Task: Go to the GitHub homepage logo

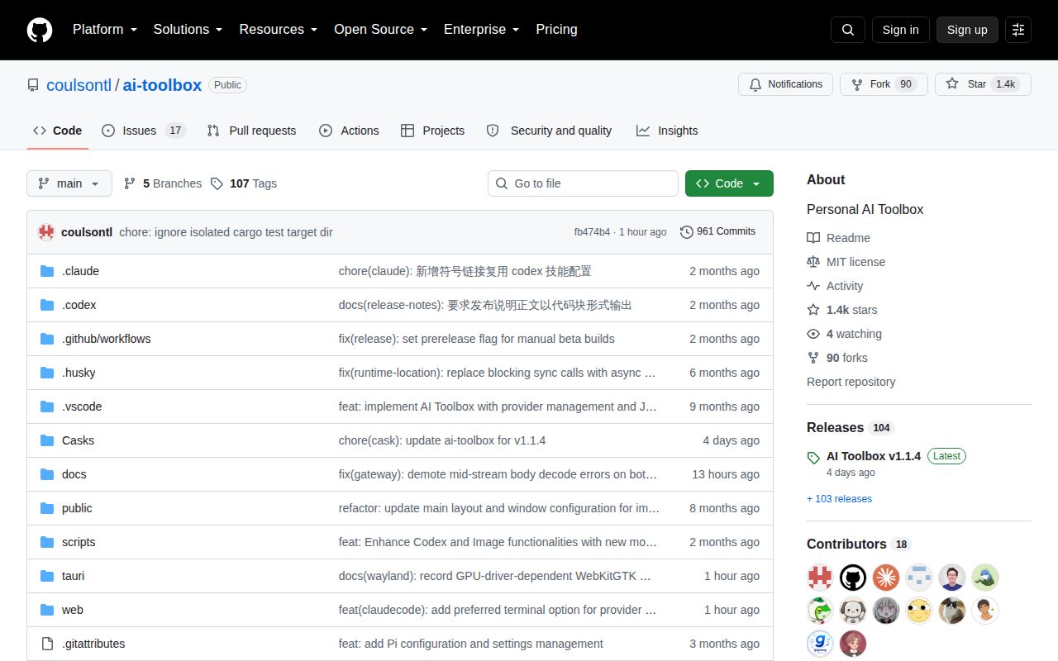Action: (x=40, y=30)
